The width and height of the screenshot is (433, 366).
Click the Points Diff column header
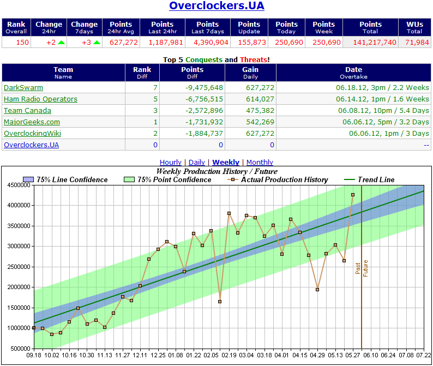coord(192,73)
